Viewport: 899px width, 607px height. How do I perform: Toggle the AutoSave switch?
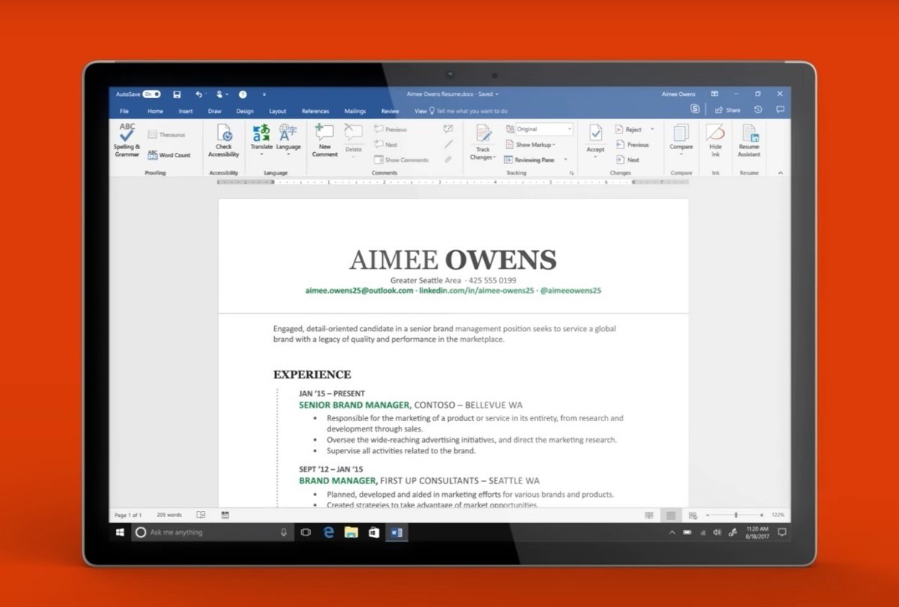click(151, 94)
